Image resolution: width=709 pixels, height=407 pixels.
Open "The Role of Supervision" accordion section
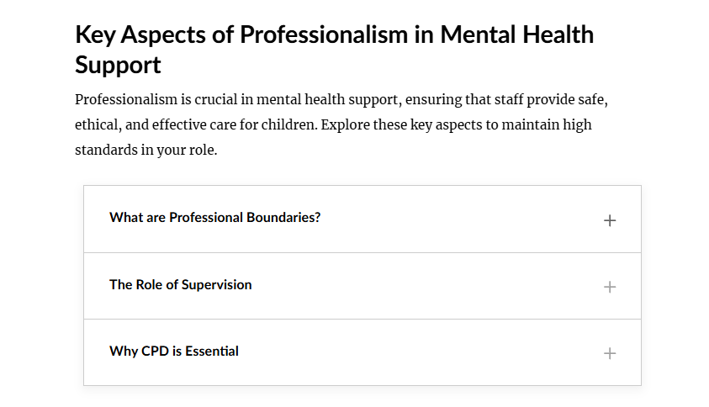click(x=362, y=286)
